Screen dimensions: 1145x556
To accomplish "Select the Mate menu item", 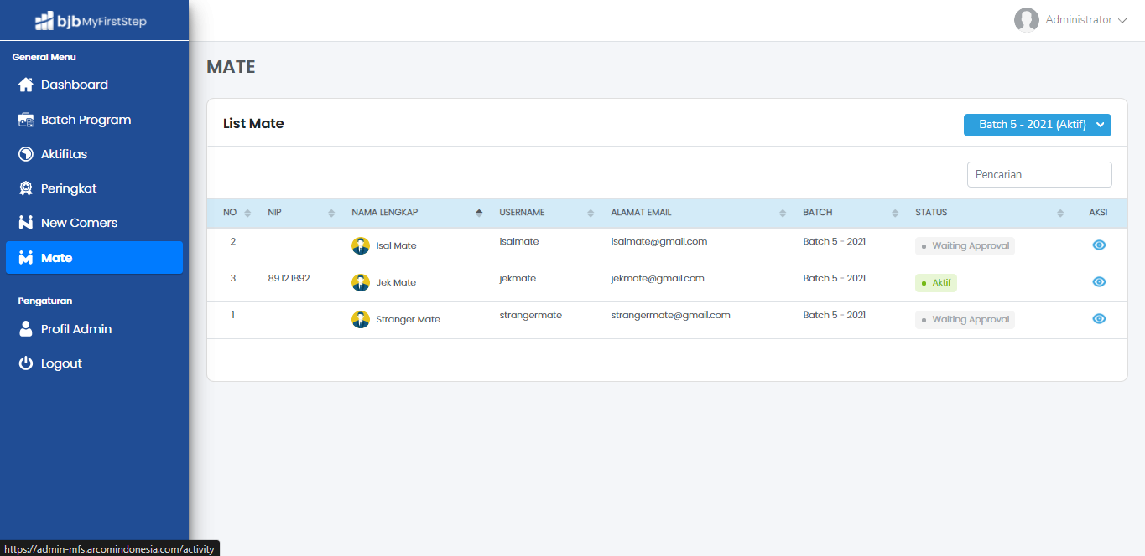I will pyautogui.click(x=94, y=257).
